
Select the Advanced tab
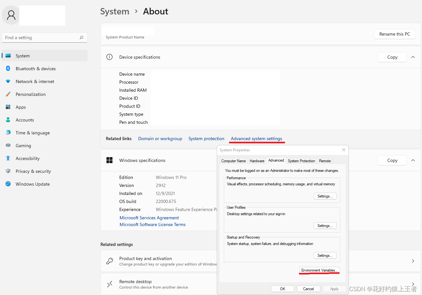[x=276, y=160]
